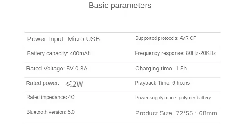
Task: Click the 80Hz-20KHz value
Action: [201, 53]
